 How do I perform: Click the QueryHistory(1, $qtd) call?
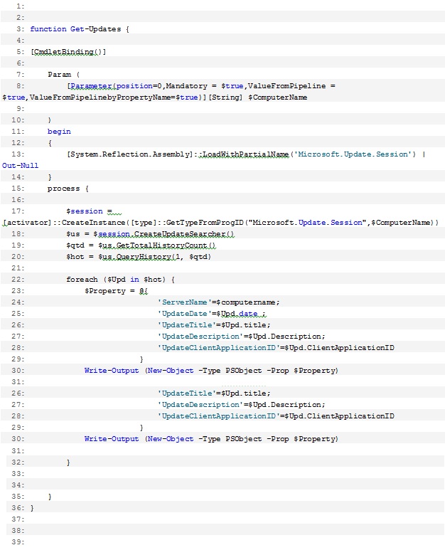tap(163, 256)
